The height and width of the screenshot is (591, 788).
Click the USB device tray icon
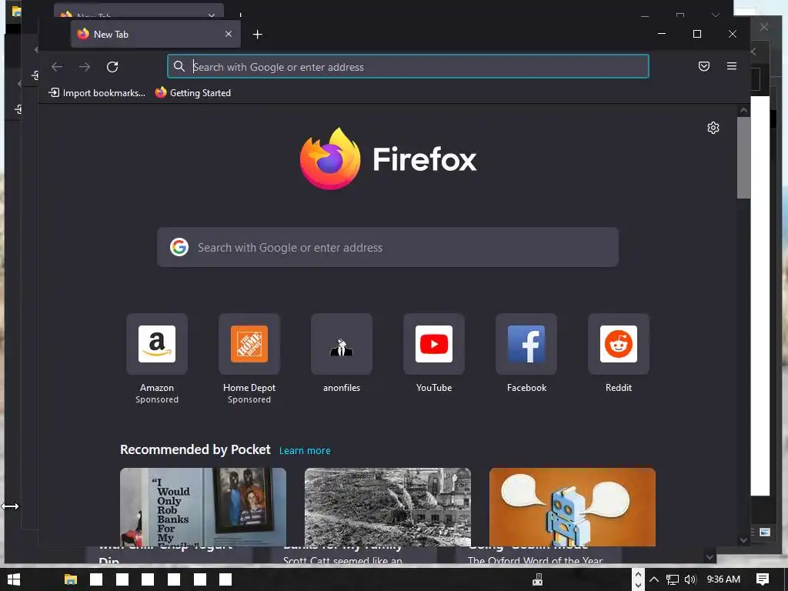(537, 579)
